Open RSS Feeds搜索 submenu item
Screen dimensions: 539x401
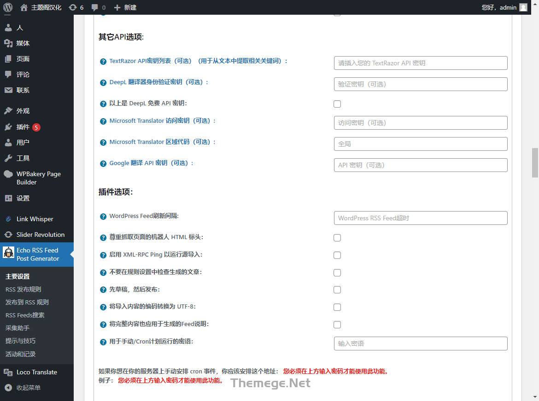click(25, 315)
